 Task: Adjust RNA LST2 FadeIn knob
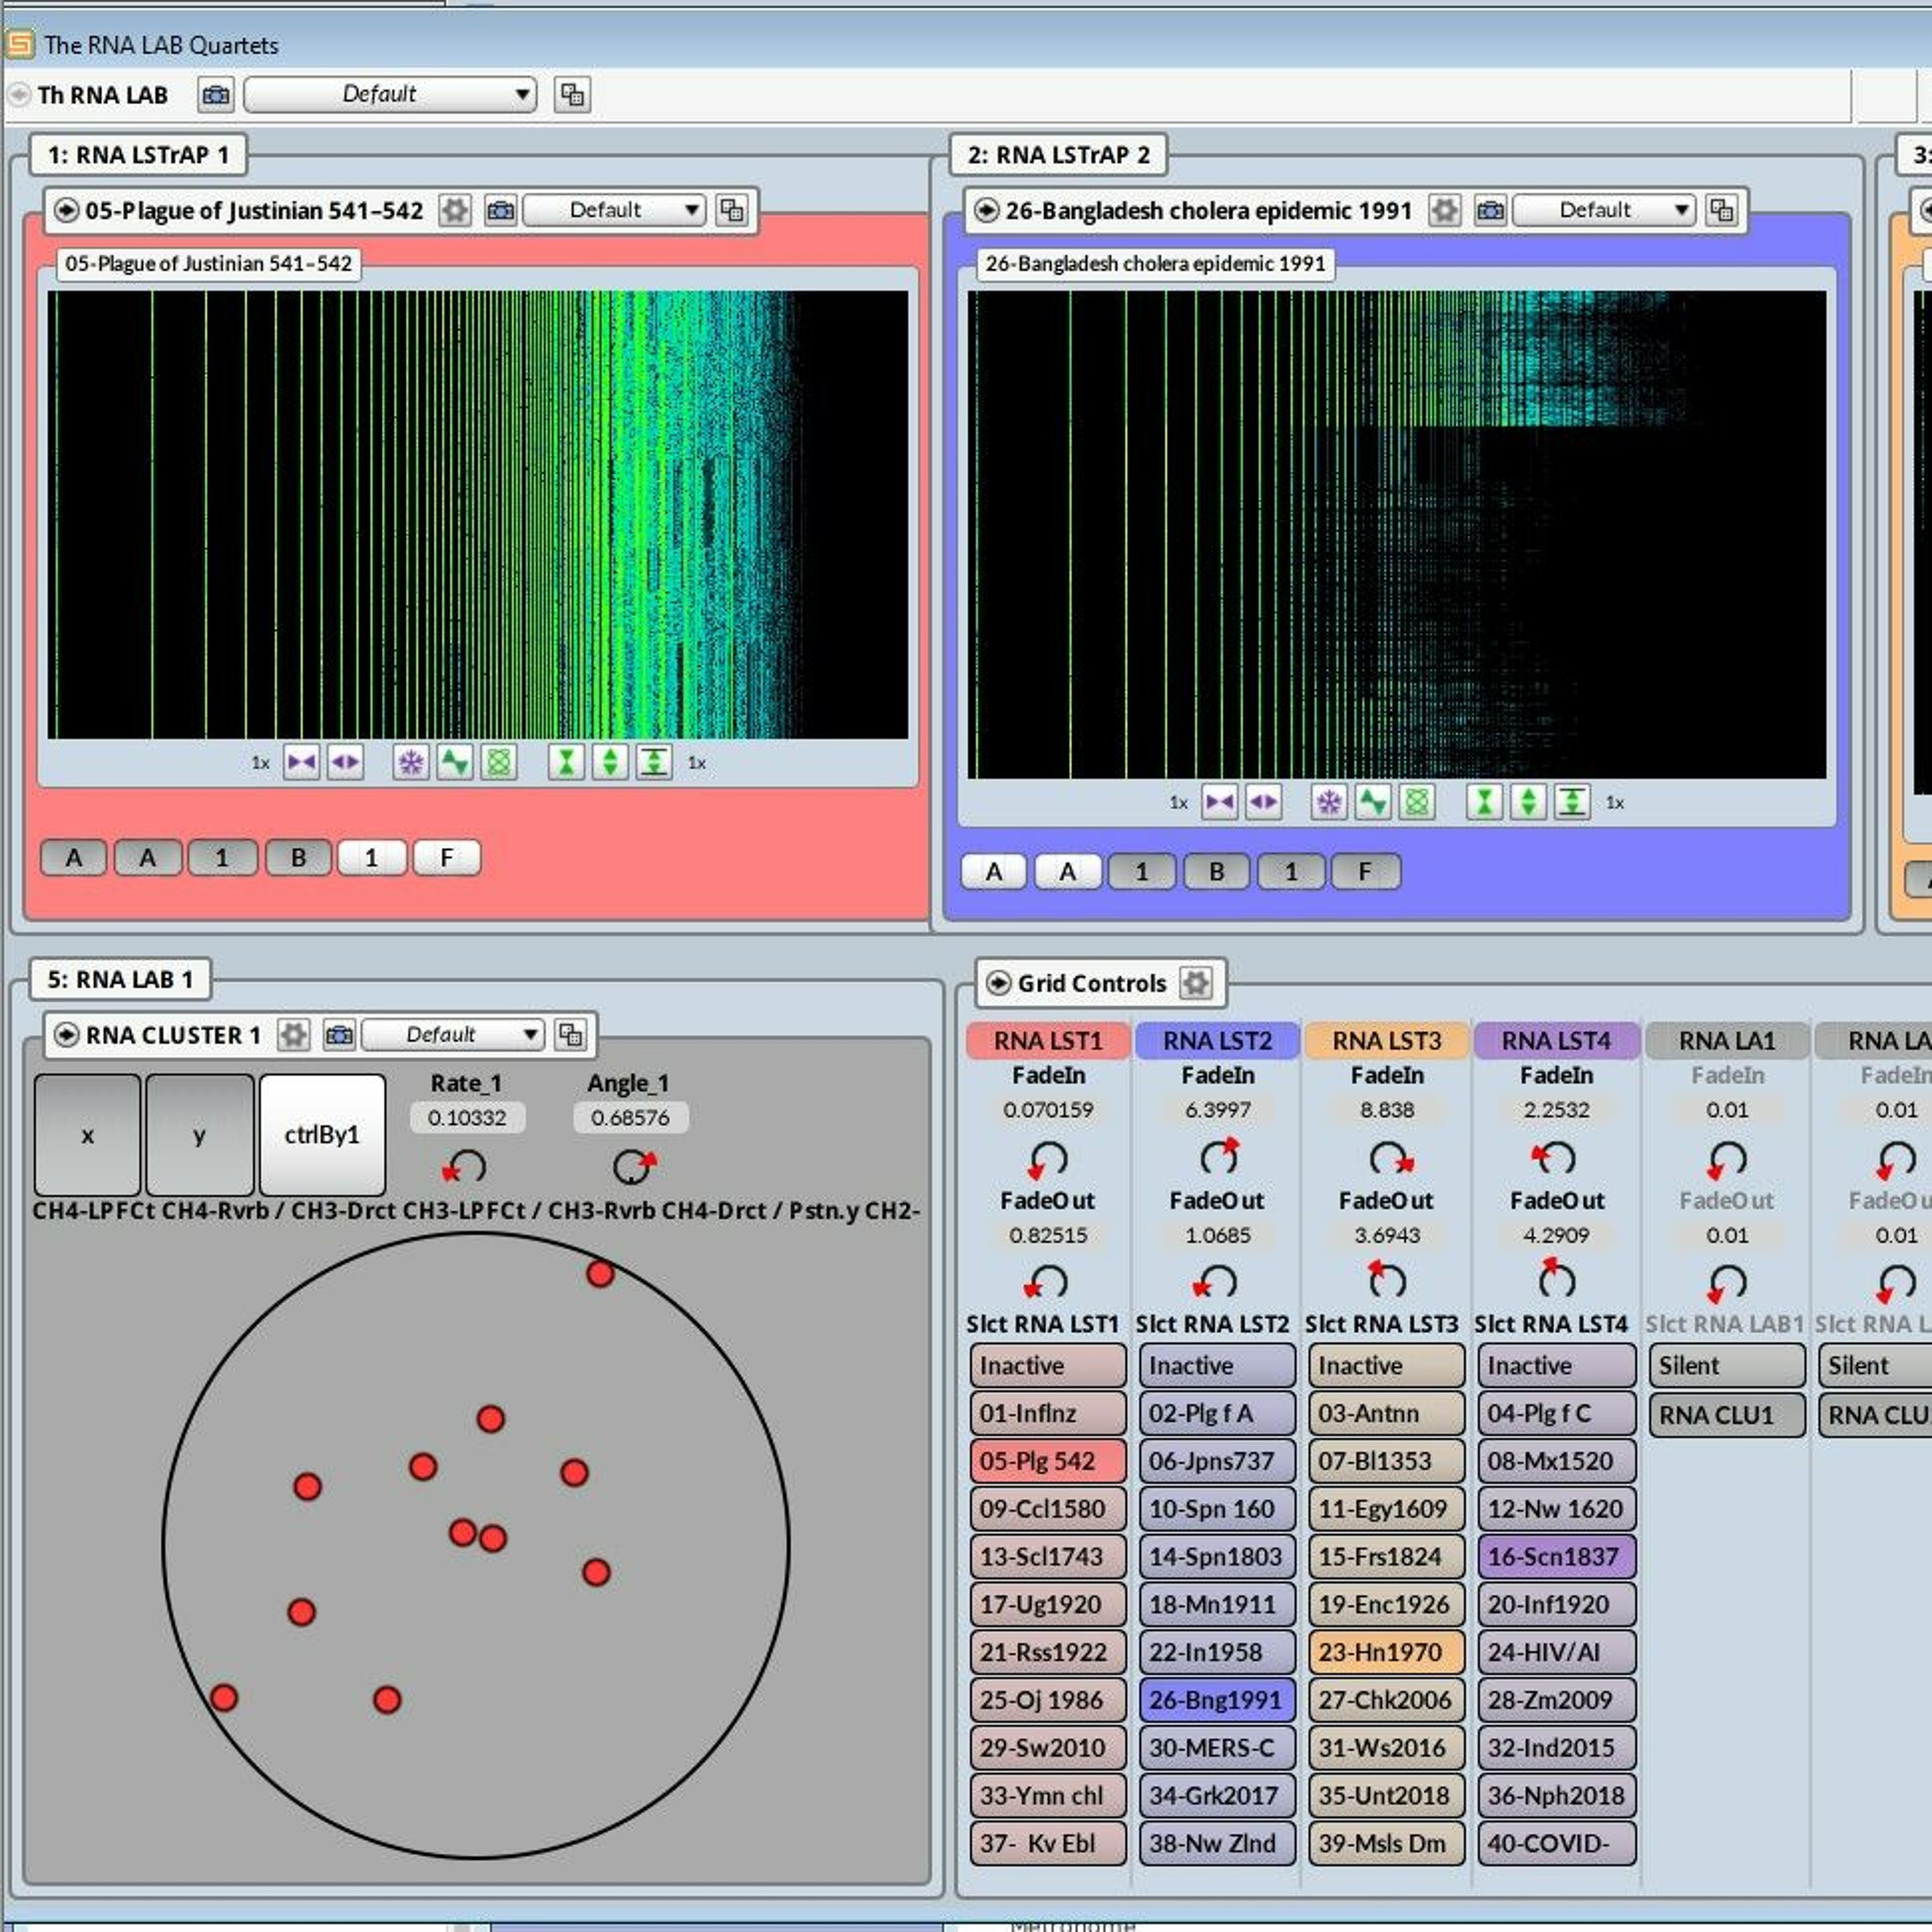click(1218, 1156)
